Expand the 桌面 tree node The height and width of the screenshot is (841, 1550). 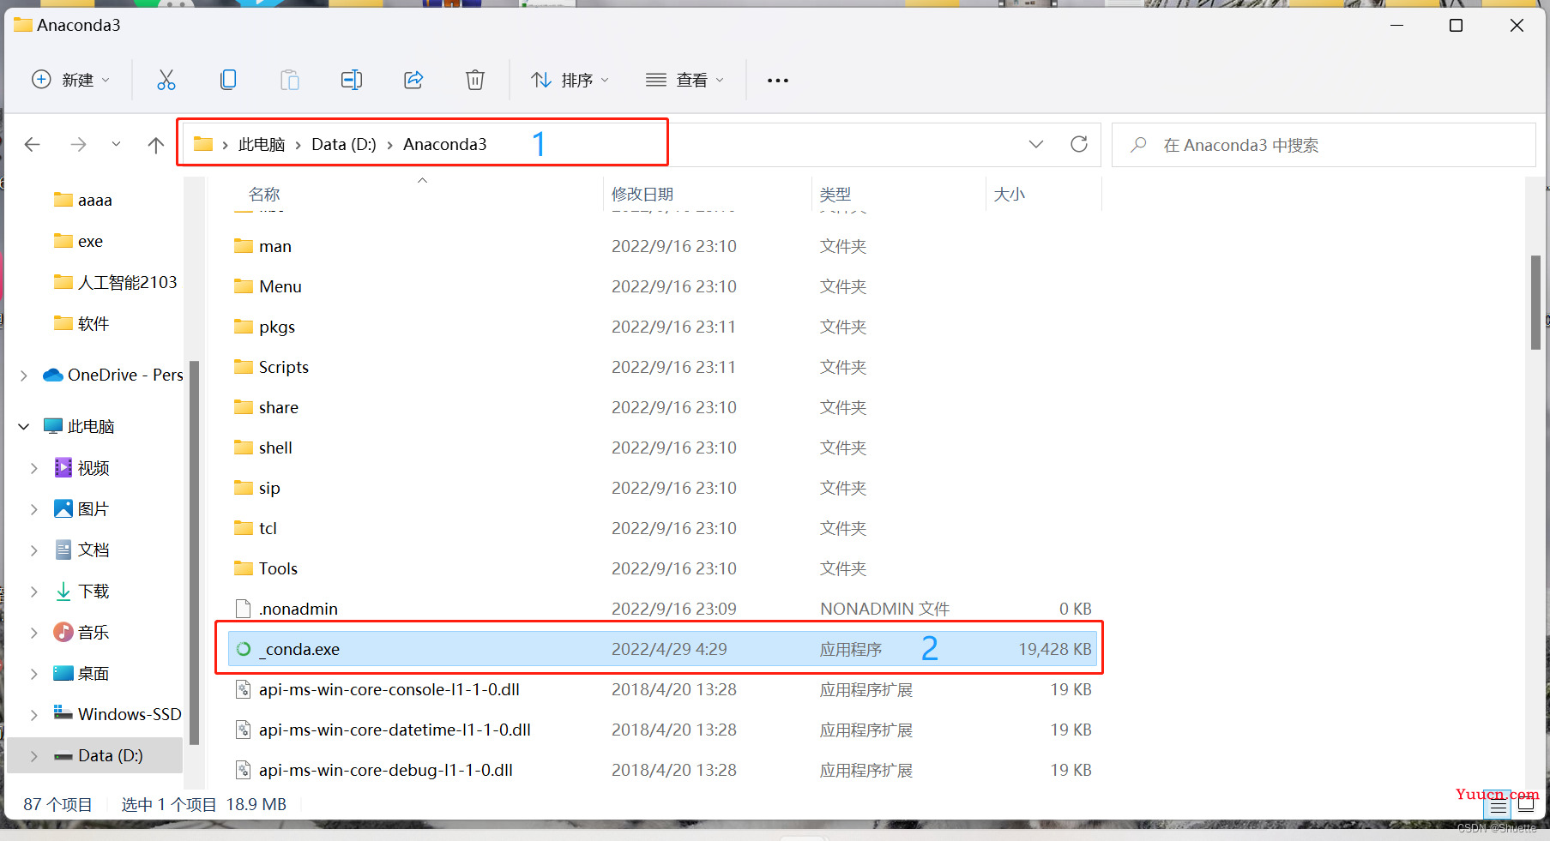coord(34,674)
